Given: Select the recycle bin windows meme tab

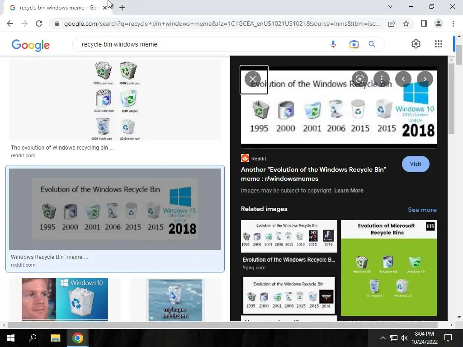Looking at the screenshot, I should [x=56, y=8].
